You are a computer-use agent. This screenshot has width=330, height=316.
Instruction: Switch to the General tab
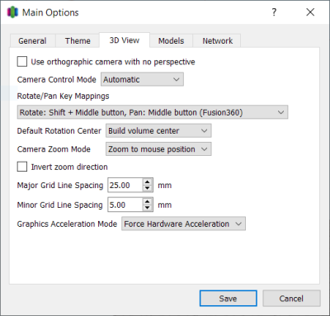[x=32, y=41]
